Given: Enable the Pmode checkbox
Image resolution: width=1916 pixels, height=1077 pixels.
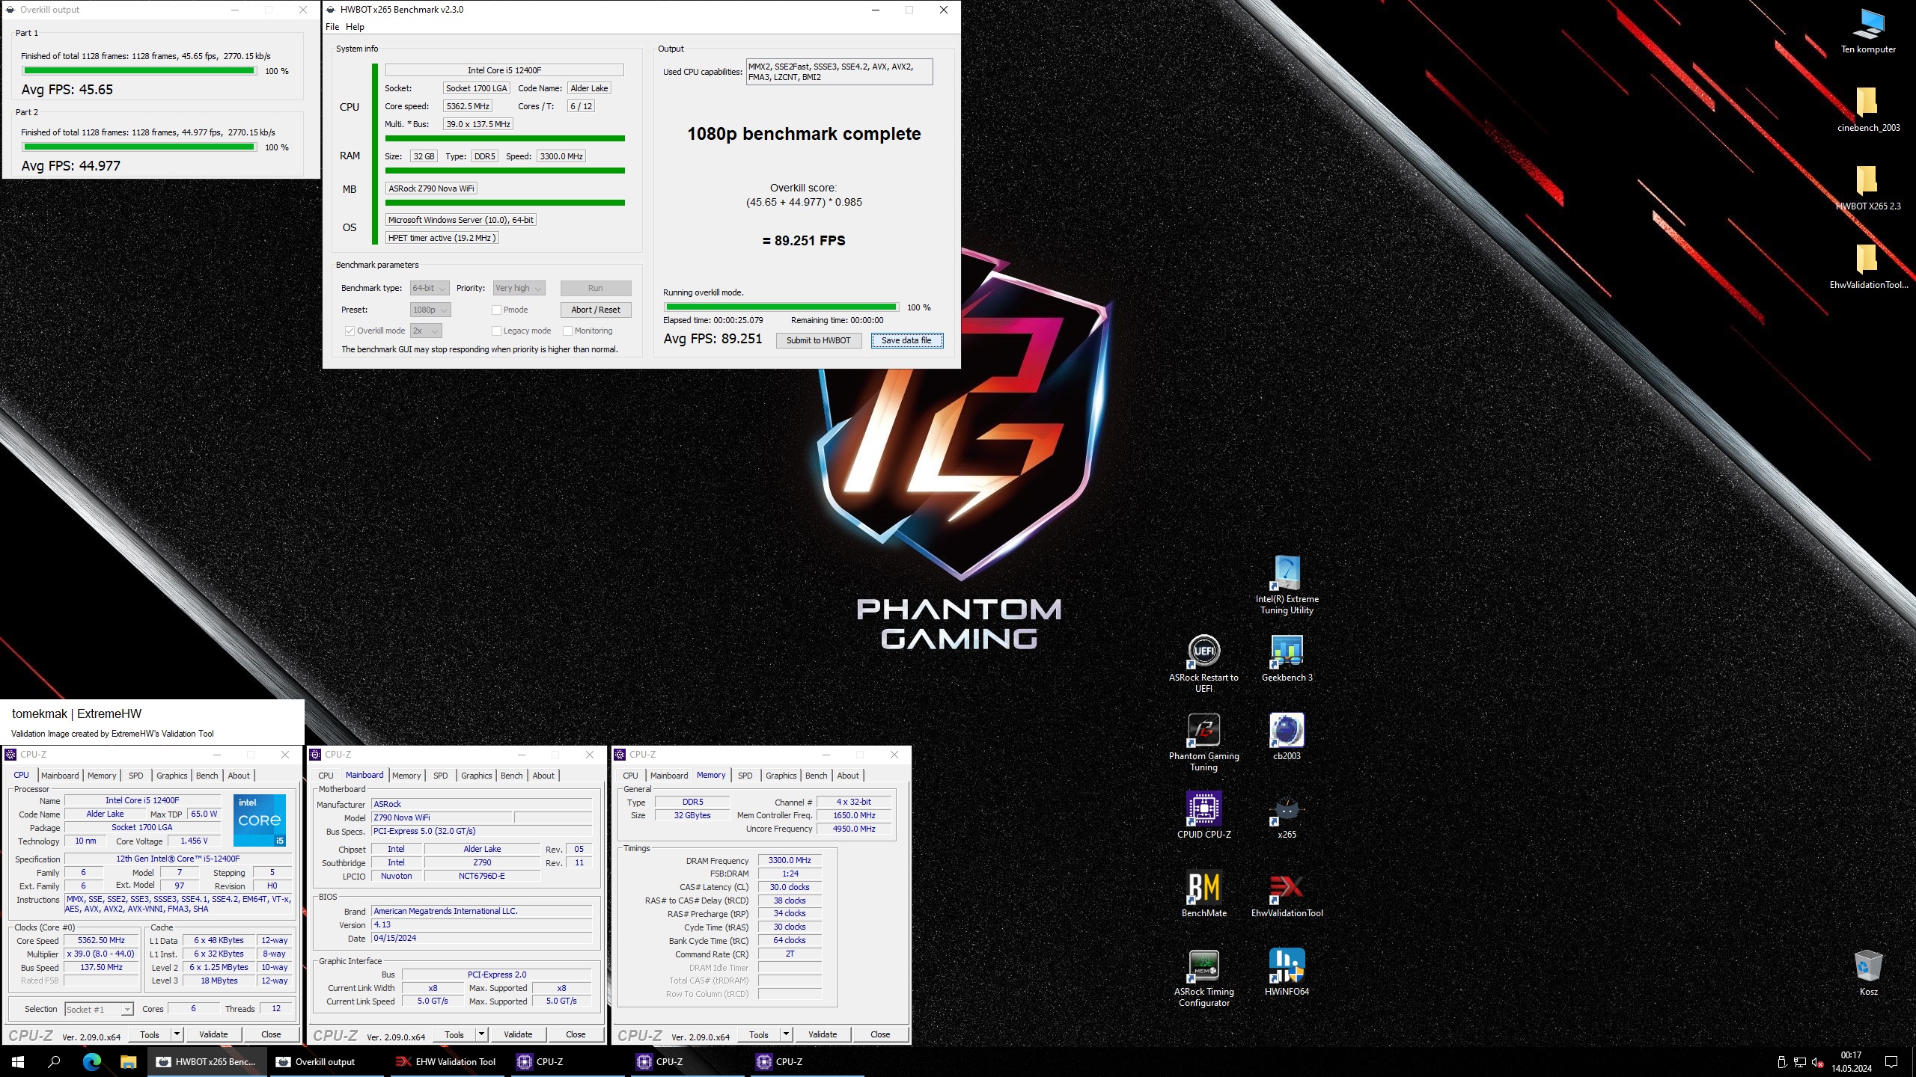Looking at the screenshot, I should (496, 310).
